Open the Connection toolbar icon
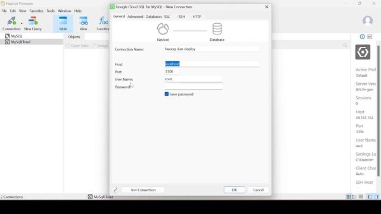The image size is (381, 214). (x=11, y=24)
